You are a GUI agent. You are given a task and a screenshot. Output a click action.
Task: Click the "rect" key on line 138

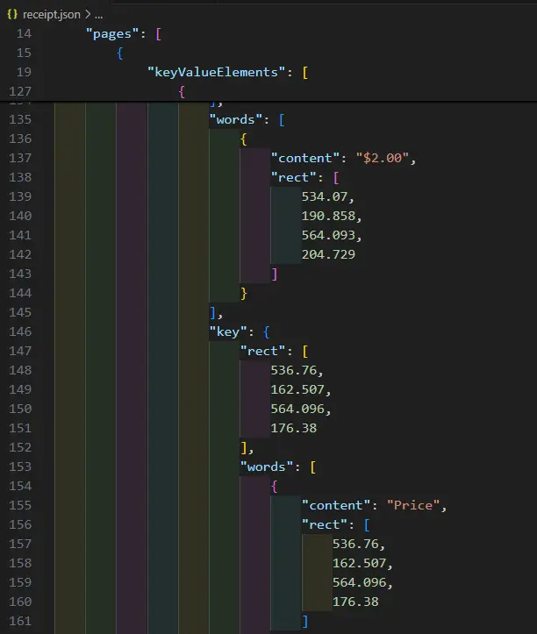(293, 177)
